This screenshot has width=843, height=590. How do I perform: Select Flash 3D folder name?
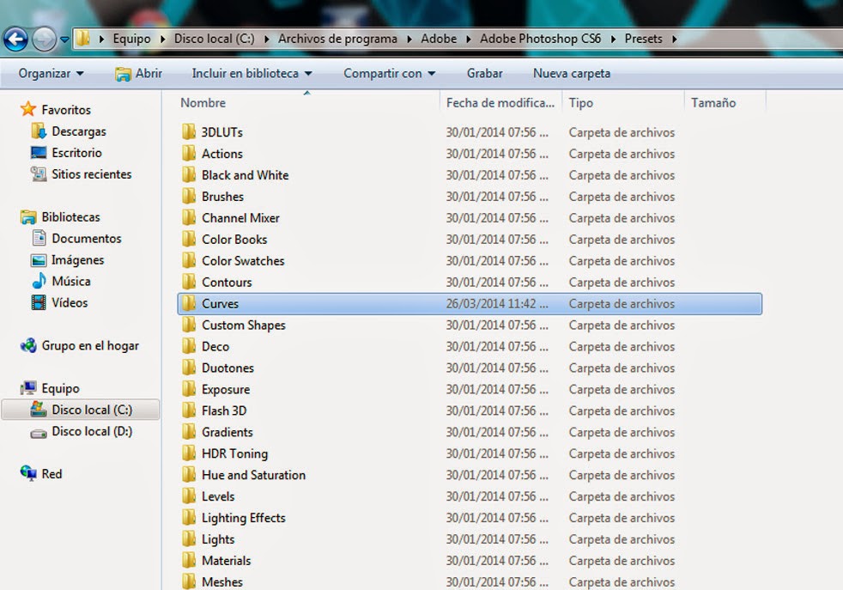(224, 411)
